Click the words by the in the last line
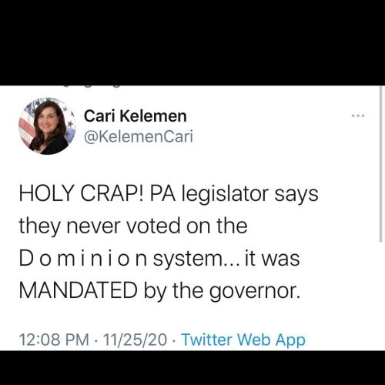 (x=173, y=291)
